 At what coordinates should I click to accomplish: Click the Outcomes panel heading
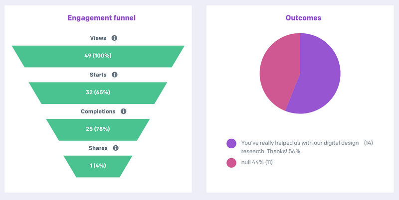pyautogui.click(x=303, y=18)
